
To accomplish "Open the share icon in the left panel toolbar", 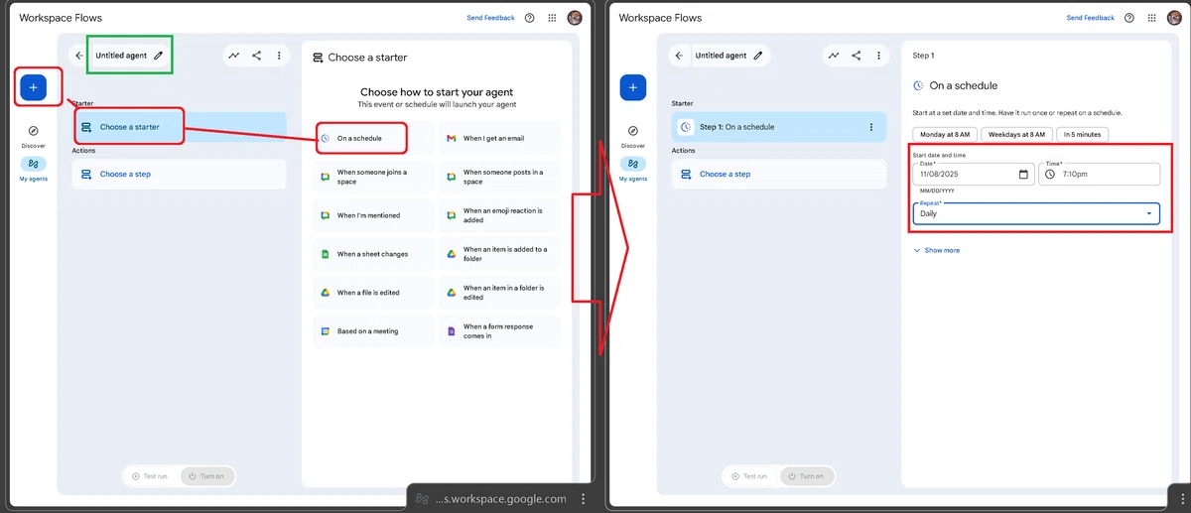I will coord(256,56).
